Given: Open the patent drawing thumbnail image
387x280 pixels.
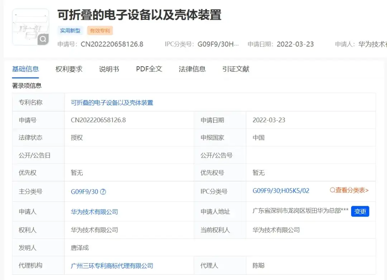Looking at the screenshot, I should point(30,27).
